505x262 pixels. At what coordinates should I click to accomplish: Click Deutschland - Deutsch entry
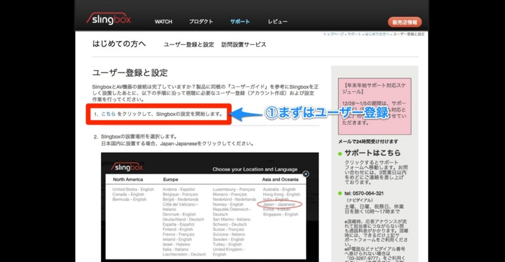183,219
